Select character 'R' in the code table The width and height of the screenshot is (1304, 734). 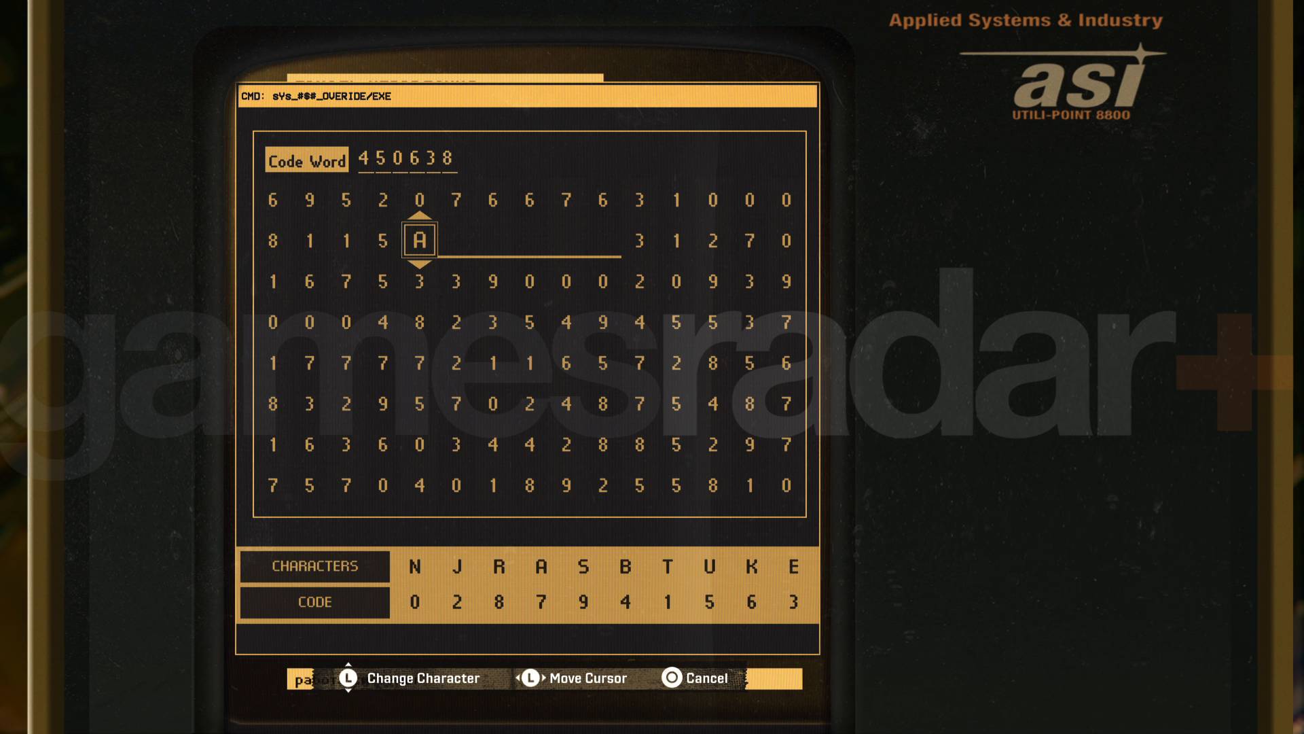click(x=498, y=565)
